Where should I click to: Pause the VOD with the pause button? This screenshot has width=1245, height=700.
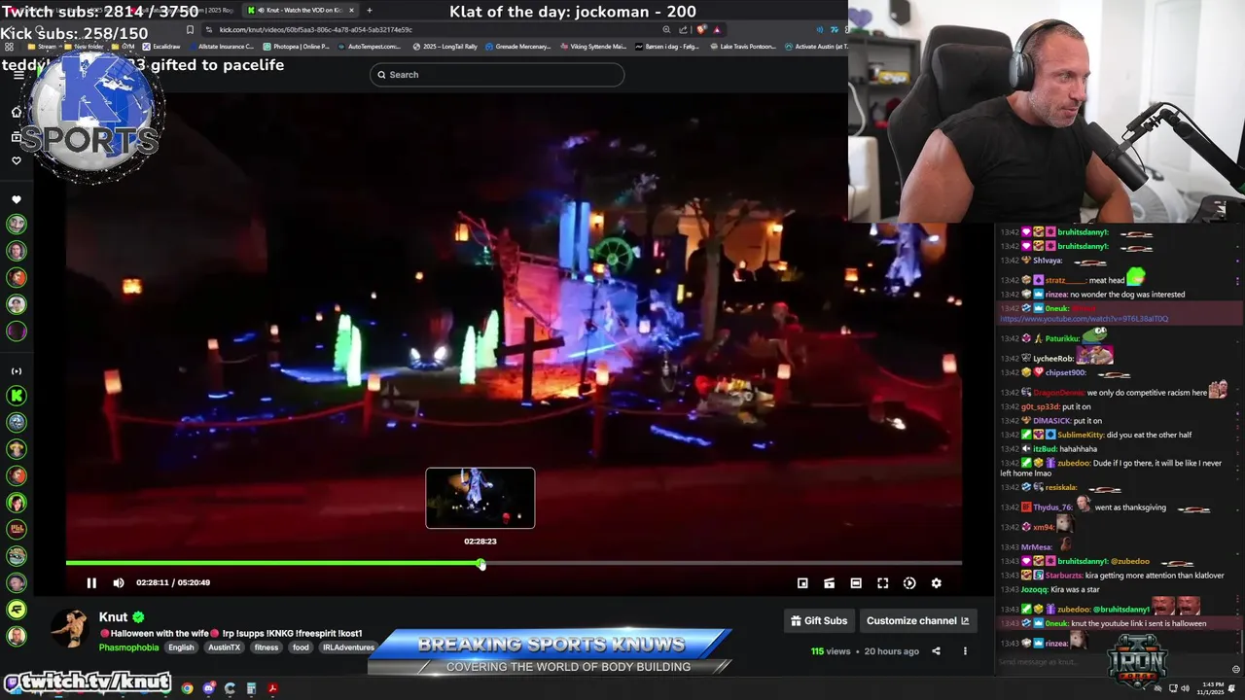pos(91,583)
